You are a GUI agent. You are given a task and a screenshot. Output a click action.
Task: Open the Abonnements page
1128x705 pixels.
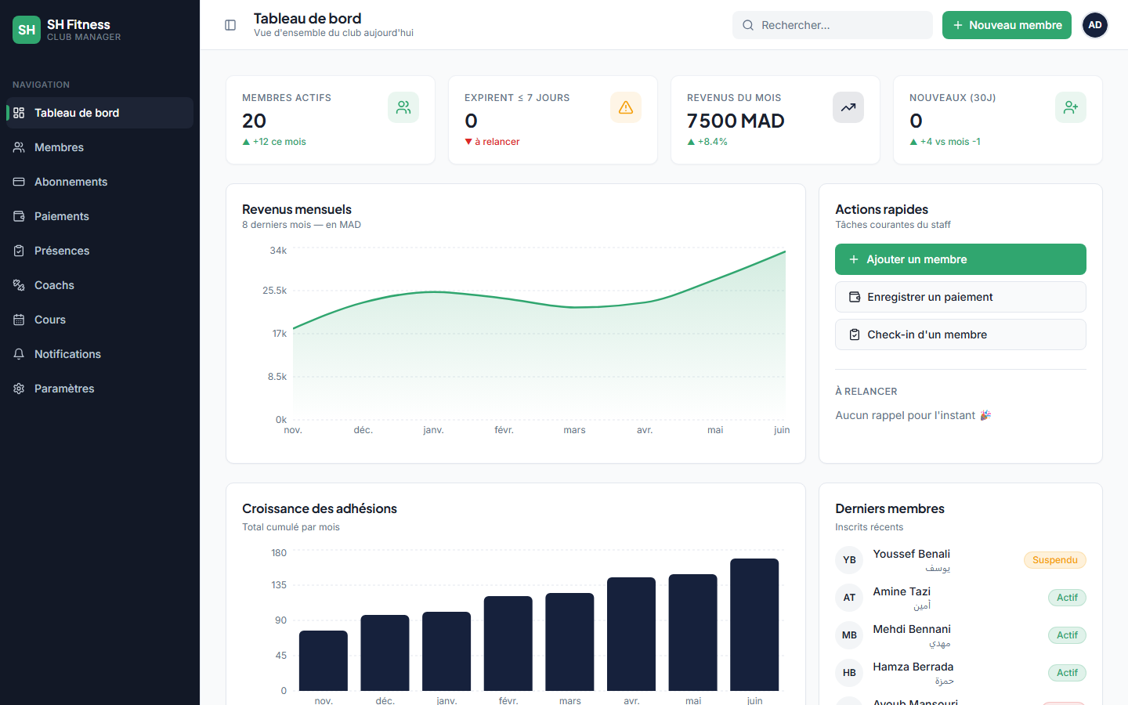pyautogui.click(x=99, y=182)
